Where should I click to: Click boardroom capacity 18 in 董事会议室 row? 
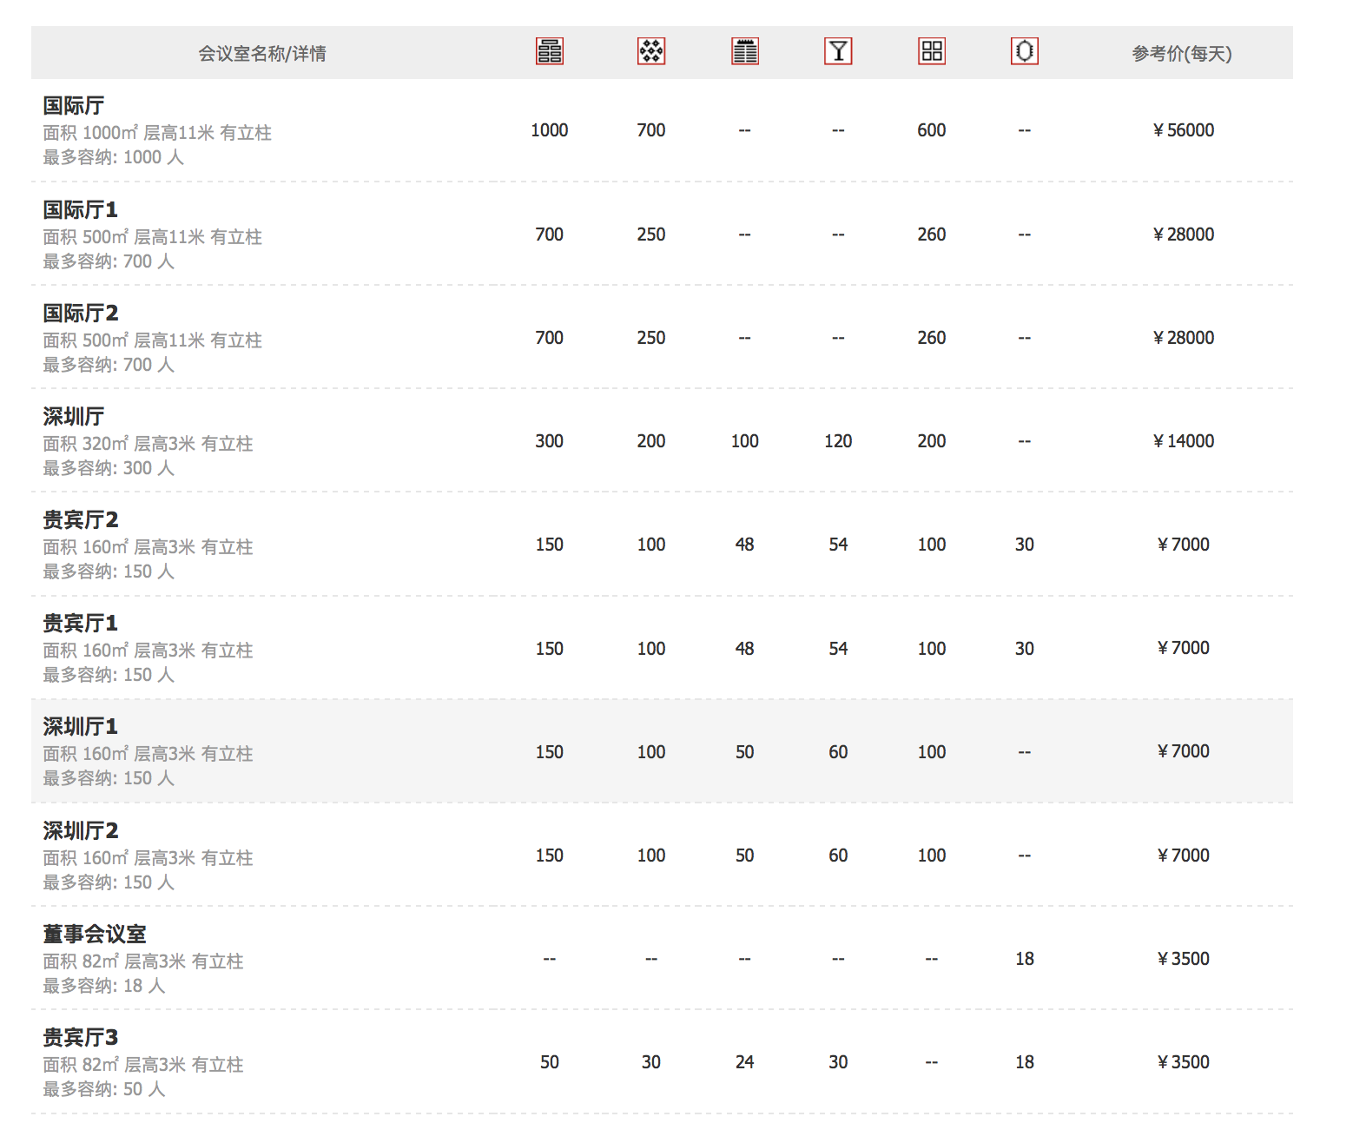coord(1025,959)
